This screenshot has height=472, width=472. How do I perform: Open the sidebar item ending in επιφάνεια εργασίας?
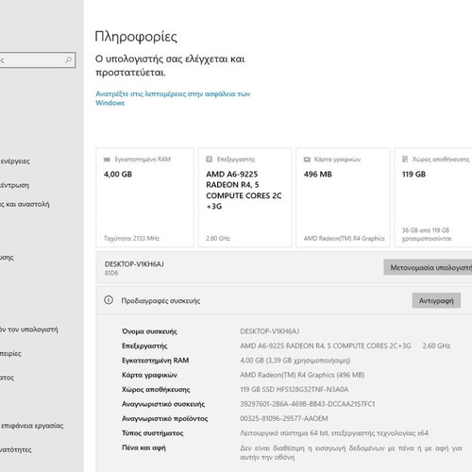click(32, 426)
